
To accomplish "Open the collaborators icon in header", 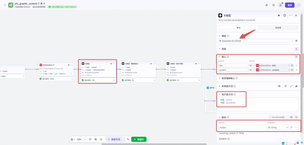I will tap(280, 5).
